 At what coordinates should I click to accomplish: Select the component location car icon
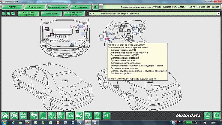coord(79,115)
